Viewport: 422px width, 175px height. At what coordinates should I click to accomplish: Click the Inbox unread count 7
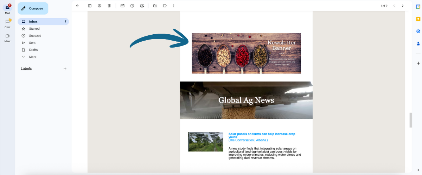[x=65, y=22]
